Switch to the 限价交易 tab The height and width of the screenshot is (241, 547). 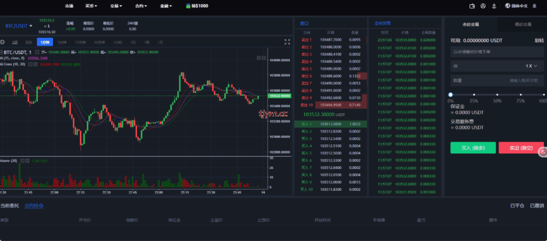tap(522, 24)
